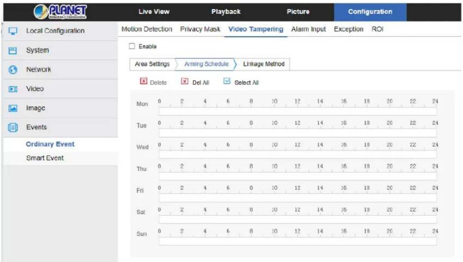This screenshot has height=262, width=463.
Task: Switch to the Motion Detection tab
Action: [x=147, y=29]
